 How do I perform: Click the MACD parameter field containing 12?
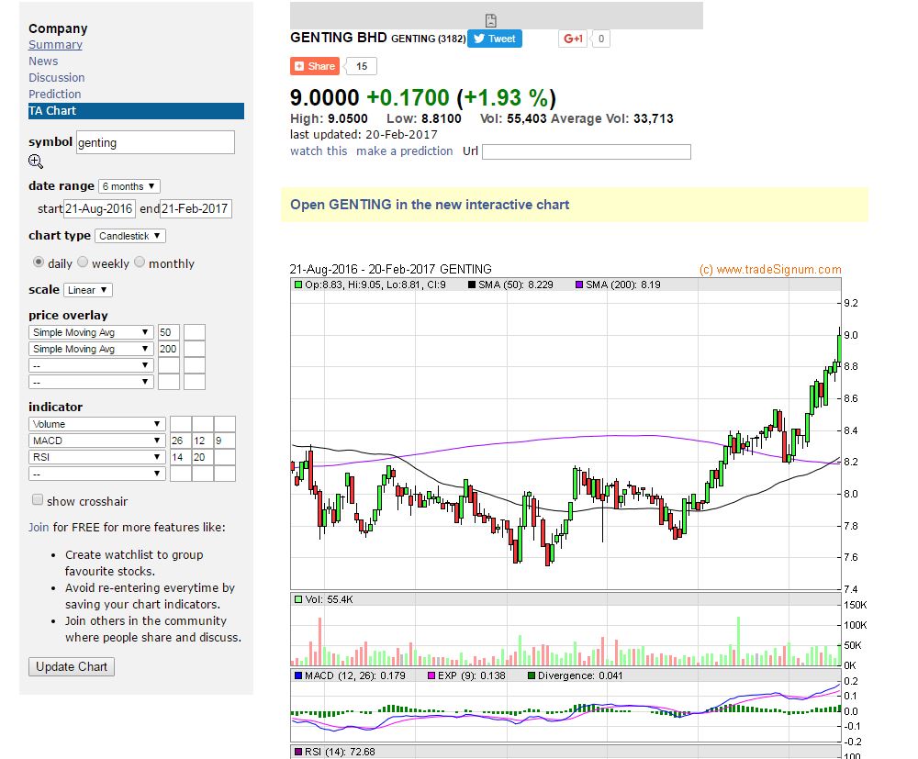click(x=203, y=441)
